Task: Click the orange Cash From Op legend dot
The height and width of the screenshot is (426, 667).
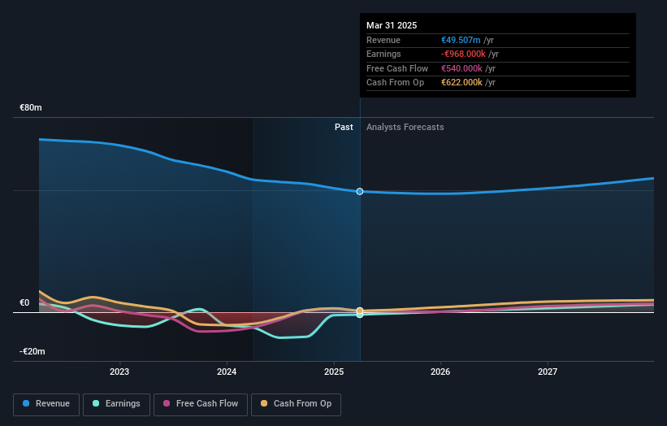Action: pos(264,403)
